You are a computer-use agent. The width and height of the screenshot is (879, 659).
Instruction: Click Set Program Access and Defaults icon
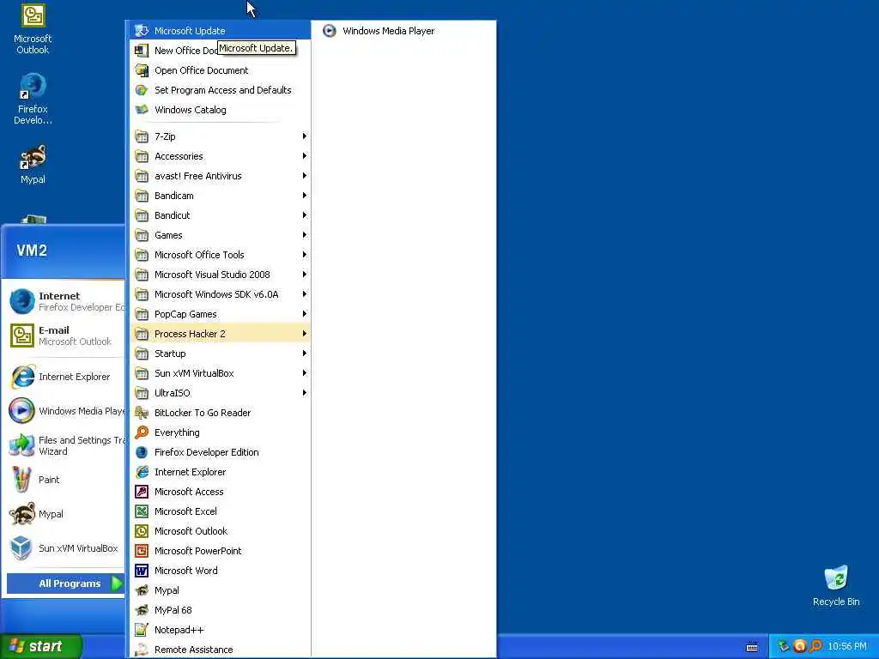142,89
